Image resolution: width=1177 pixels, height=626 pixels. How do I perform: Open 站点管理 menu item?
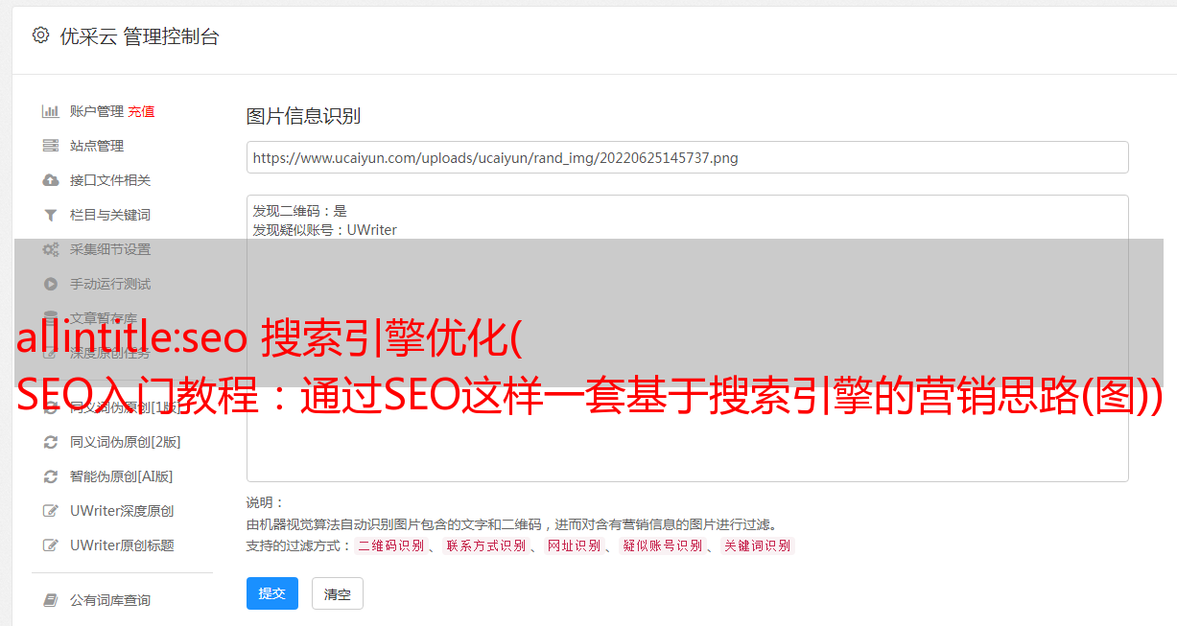tap(97, 146)
